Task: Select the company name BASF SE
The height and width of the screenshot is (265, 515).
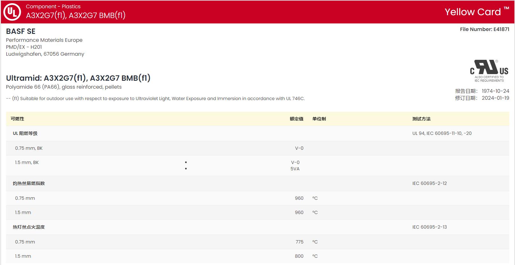Action: click(21, 31)
